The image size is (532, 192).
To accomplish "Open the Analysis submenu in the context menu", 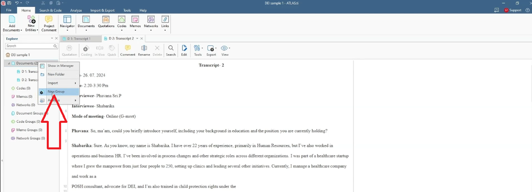I will [x=59, y=100].
